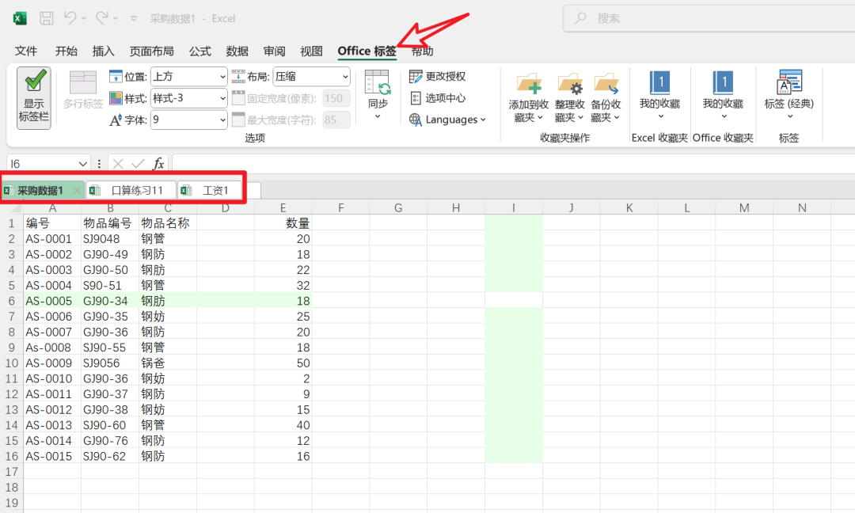
Task: Switch to the 口算练习11 document tab
Action: coord(131,190)
